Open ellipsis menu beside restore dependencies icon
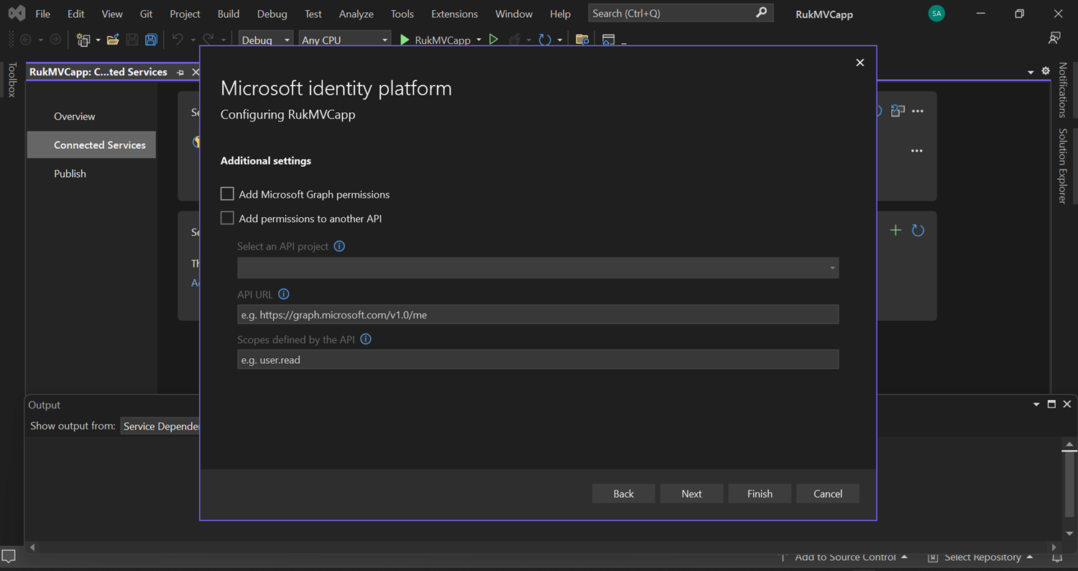 click(918, 111)
